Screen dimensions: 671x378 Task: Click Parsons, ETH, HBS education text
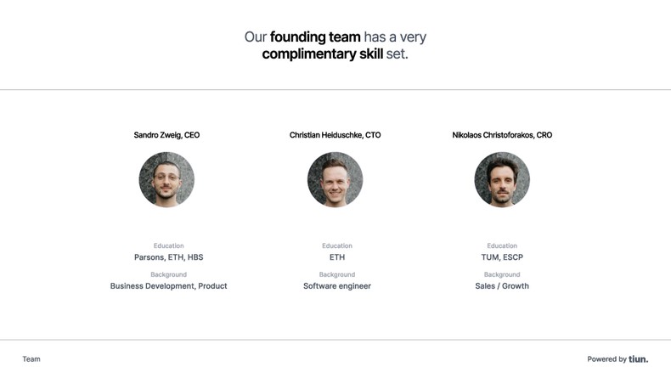(168, 257)
